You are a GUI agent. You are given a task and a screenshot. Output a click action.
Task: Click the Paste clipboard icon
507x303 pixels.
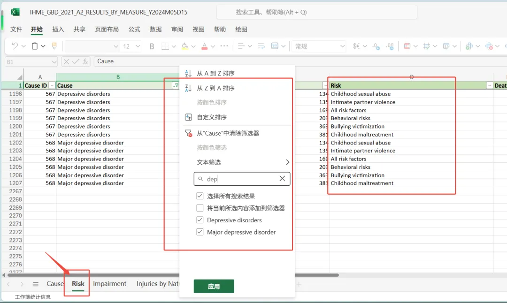tap(35, 46)
